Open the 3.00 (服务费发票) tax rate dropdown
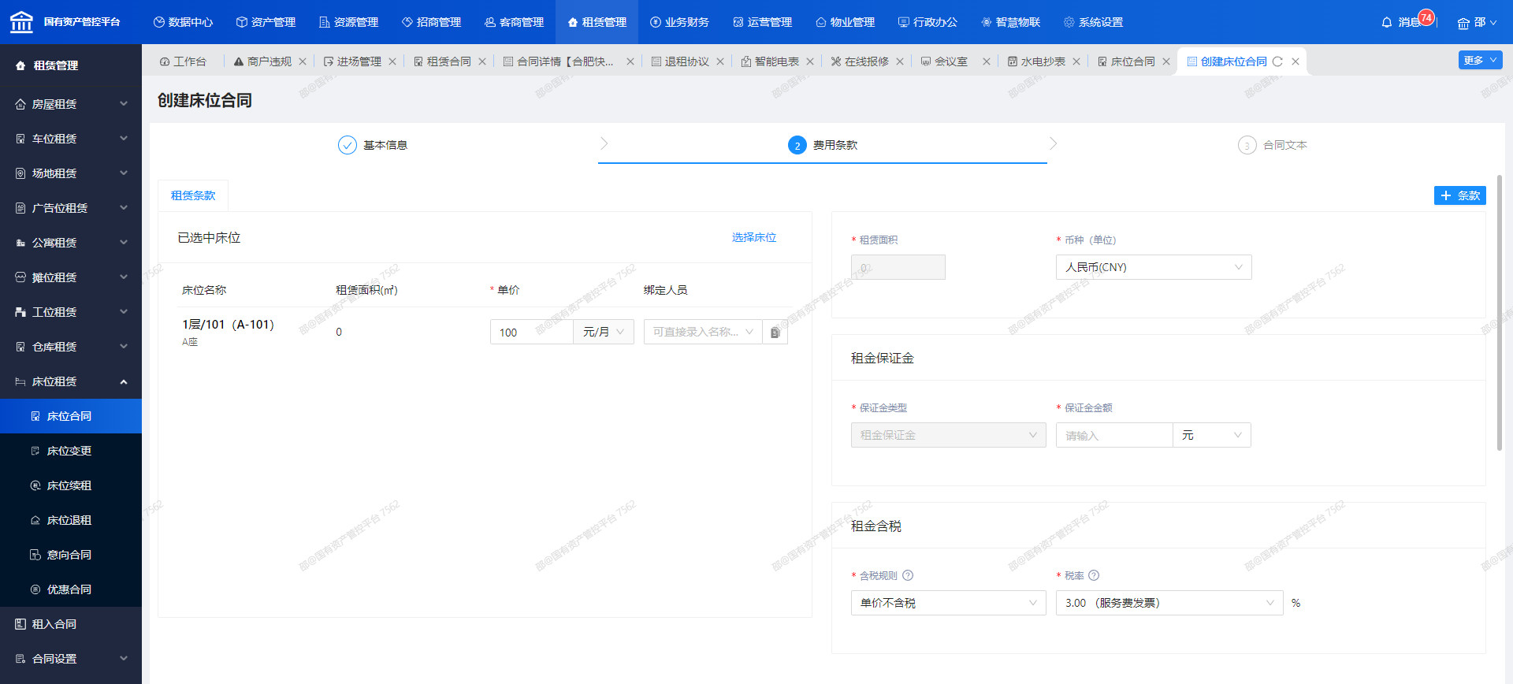 (x=1169, y=603)
